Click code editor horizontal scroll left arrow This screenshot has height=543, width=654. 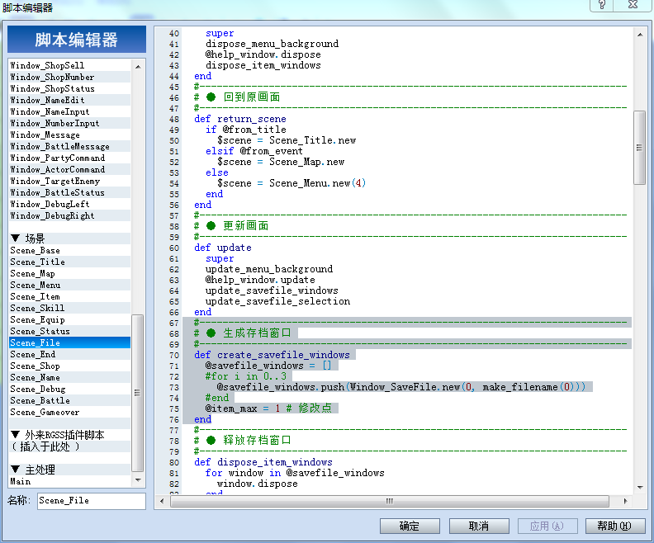(x=162, y=502)
